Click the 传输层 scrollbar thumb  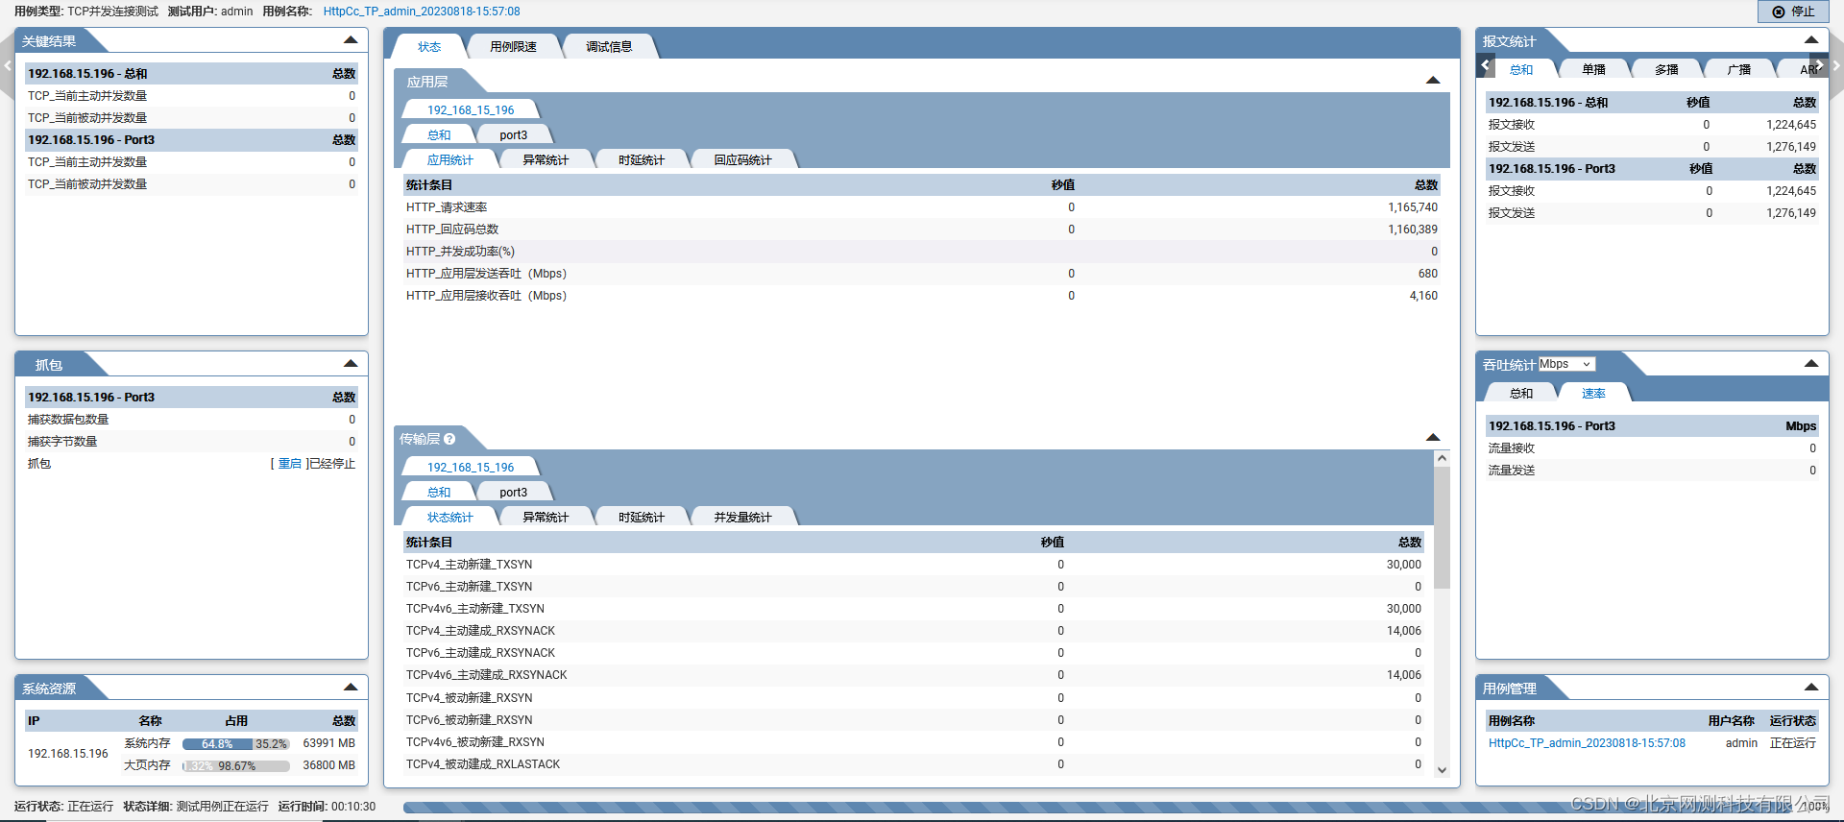(1442, 528)
